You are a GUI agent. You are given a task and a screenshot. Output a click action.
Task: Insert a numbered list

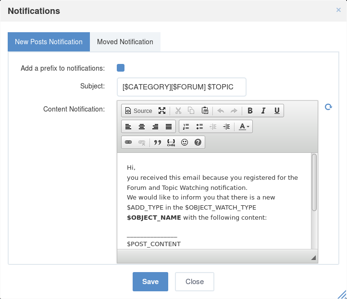point(186,126)
